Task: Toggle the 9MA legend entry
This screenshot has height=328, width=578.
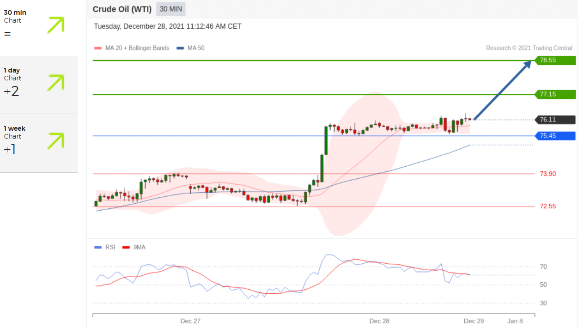Action: 134,247
